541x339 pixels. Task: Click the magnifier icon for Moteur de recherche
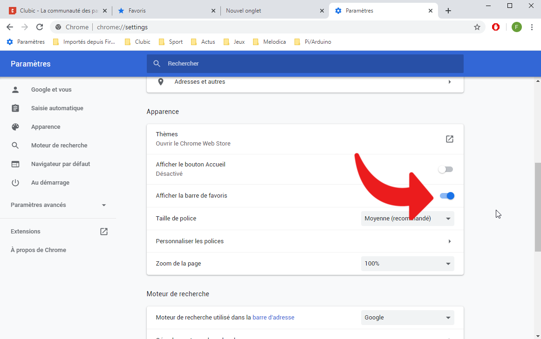point(15,145)
